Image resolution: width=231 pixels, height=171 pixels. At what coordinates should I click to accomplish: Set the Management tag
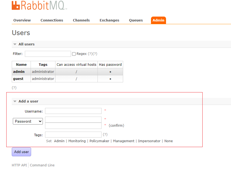pyautogui.click(x=124, y=141)
